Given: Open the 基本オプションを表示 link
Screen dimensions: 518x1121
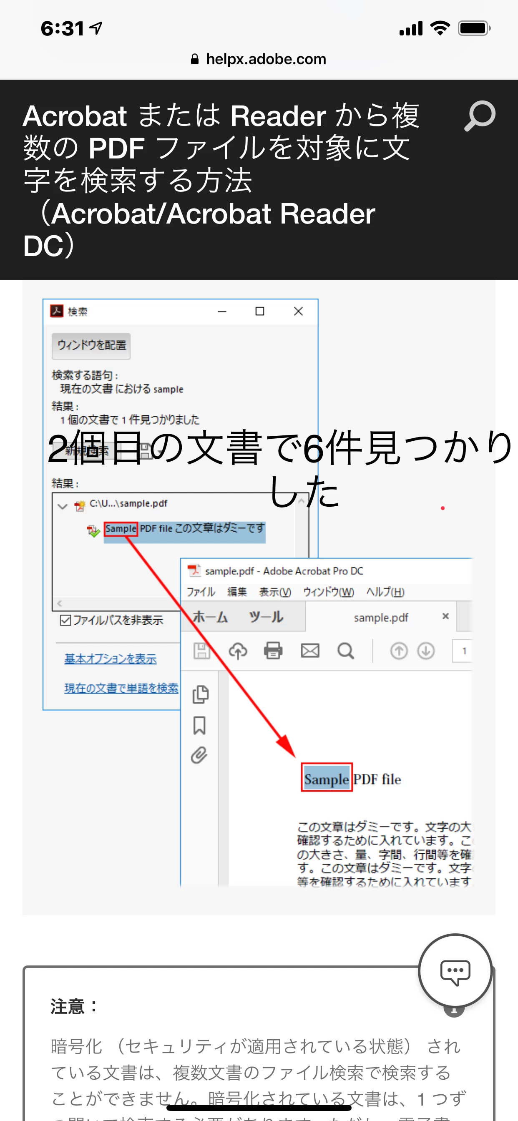Looking at the screenshot, I should pos(111,659).
